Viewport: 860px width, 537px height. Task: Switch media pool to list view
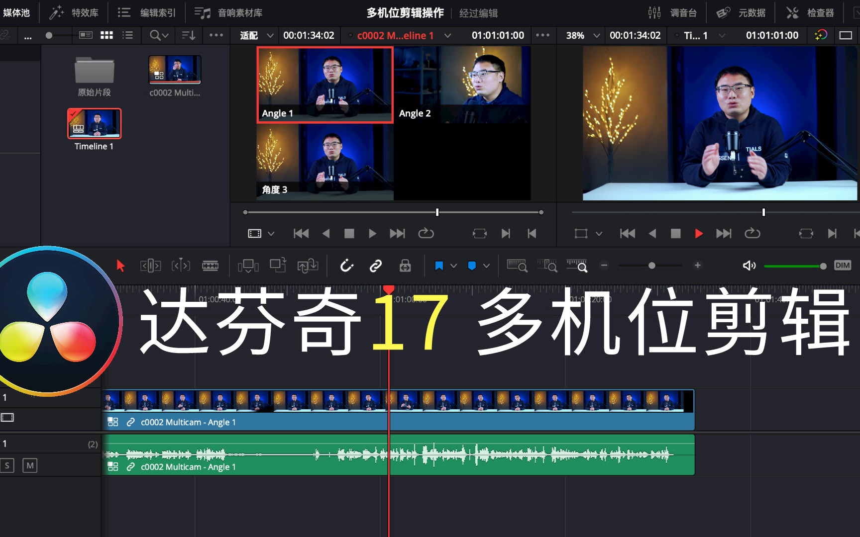coord(128,35)
